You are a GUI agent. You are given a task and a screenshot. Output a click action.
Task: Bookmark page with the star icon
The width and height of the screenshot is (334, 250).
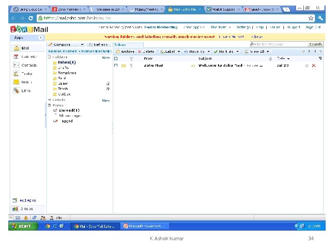pyautogui.click(x=311, y=18)
